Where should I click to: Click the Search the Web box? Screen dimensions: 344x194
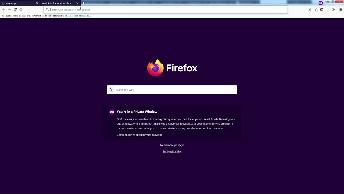(172, 90)
